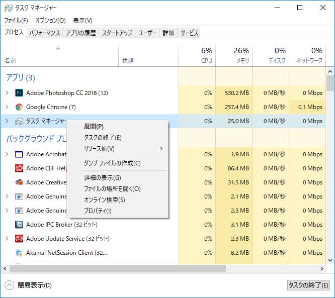The width and height of the screenshot is (335, 298).
Task: Click the Adobe Photoshop CC 2018 icon
Action: (x=19, y=93)
